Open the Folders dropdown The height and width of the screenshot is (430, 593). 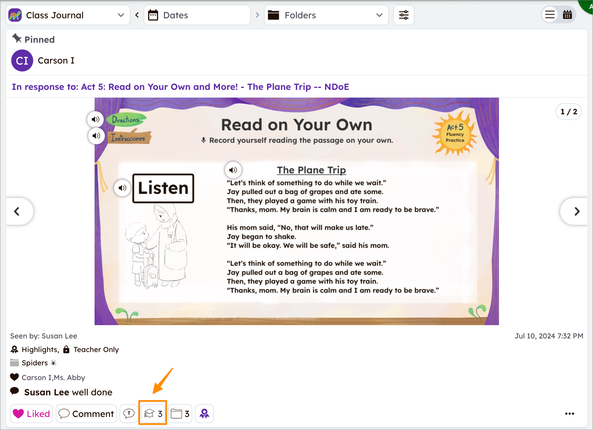pos(326,15)
